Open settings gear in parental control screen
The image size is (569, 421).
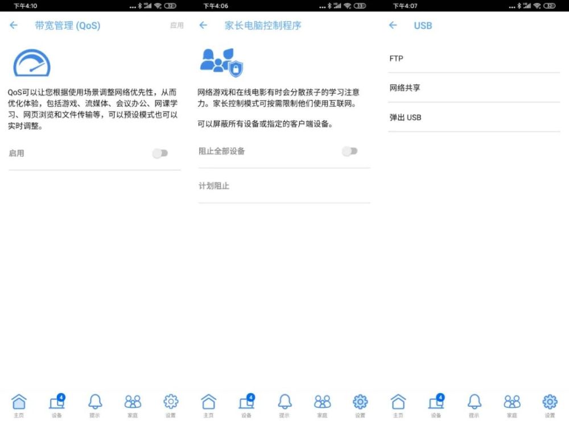coord(360,406)
